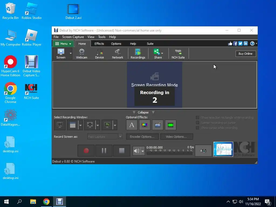Image resolution: width=276 pixels, height=207 pixels.
Task: Expand the Share dropdown arrow
Action: click(162, 53)
